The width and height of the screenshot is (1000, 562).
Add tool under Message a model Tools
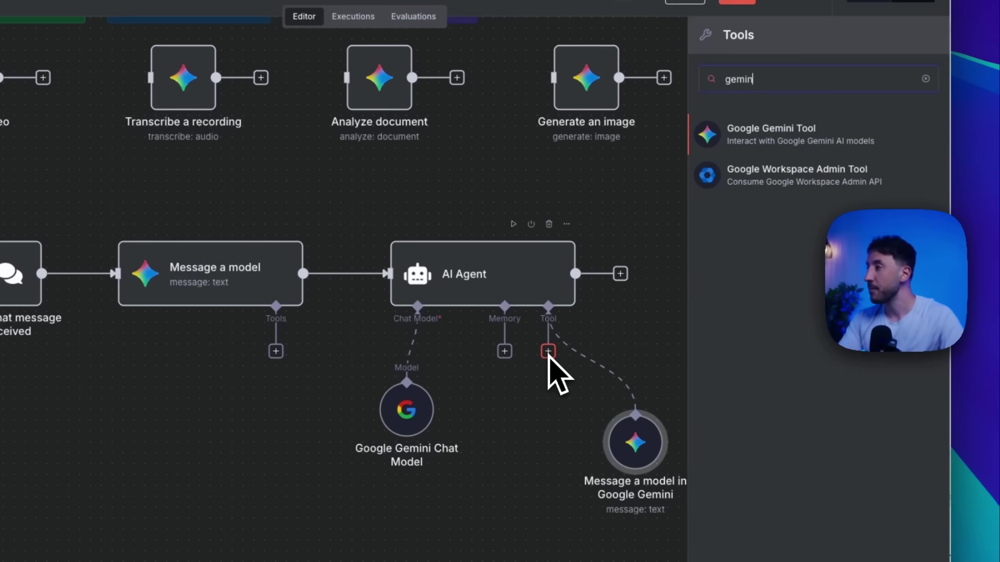click(276, 351)
